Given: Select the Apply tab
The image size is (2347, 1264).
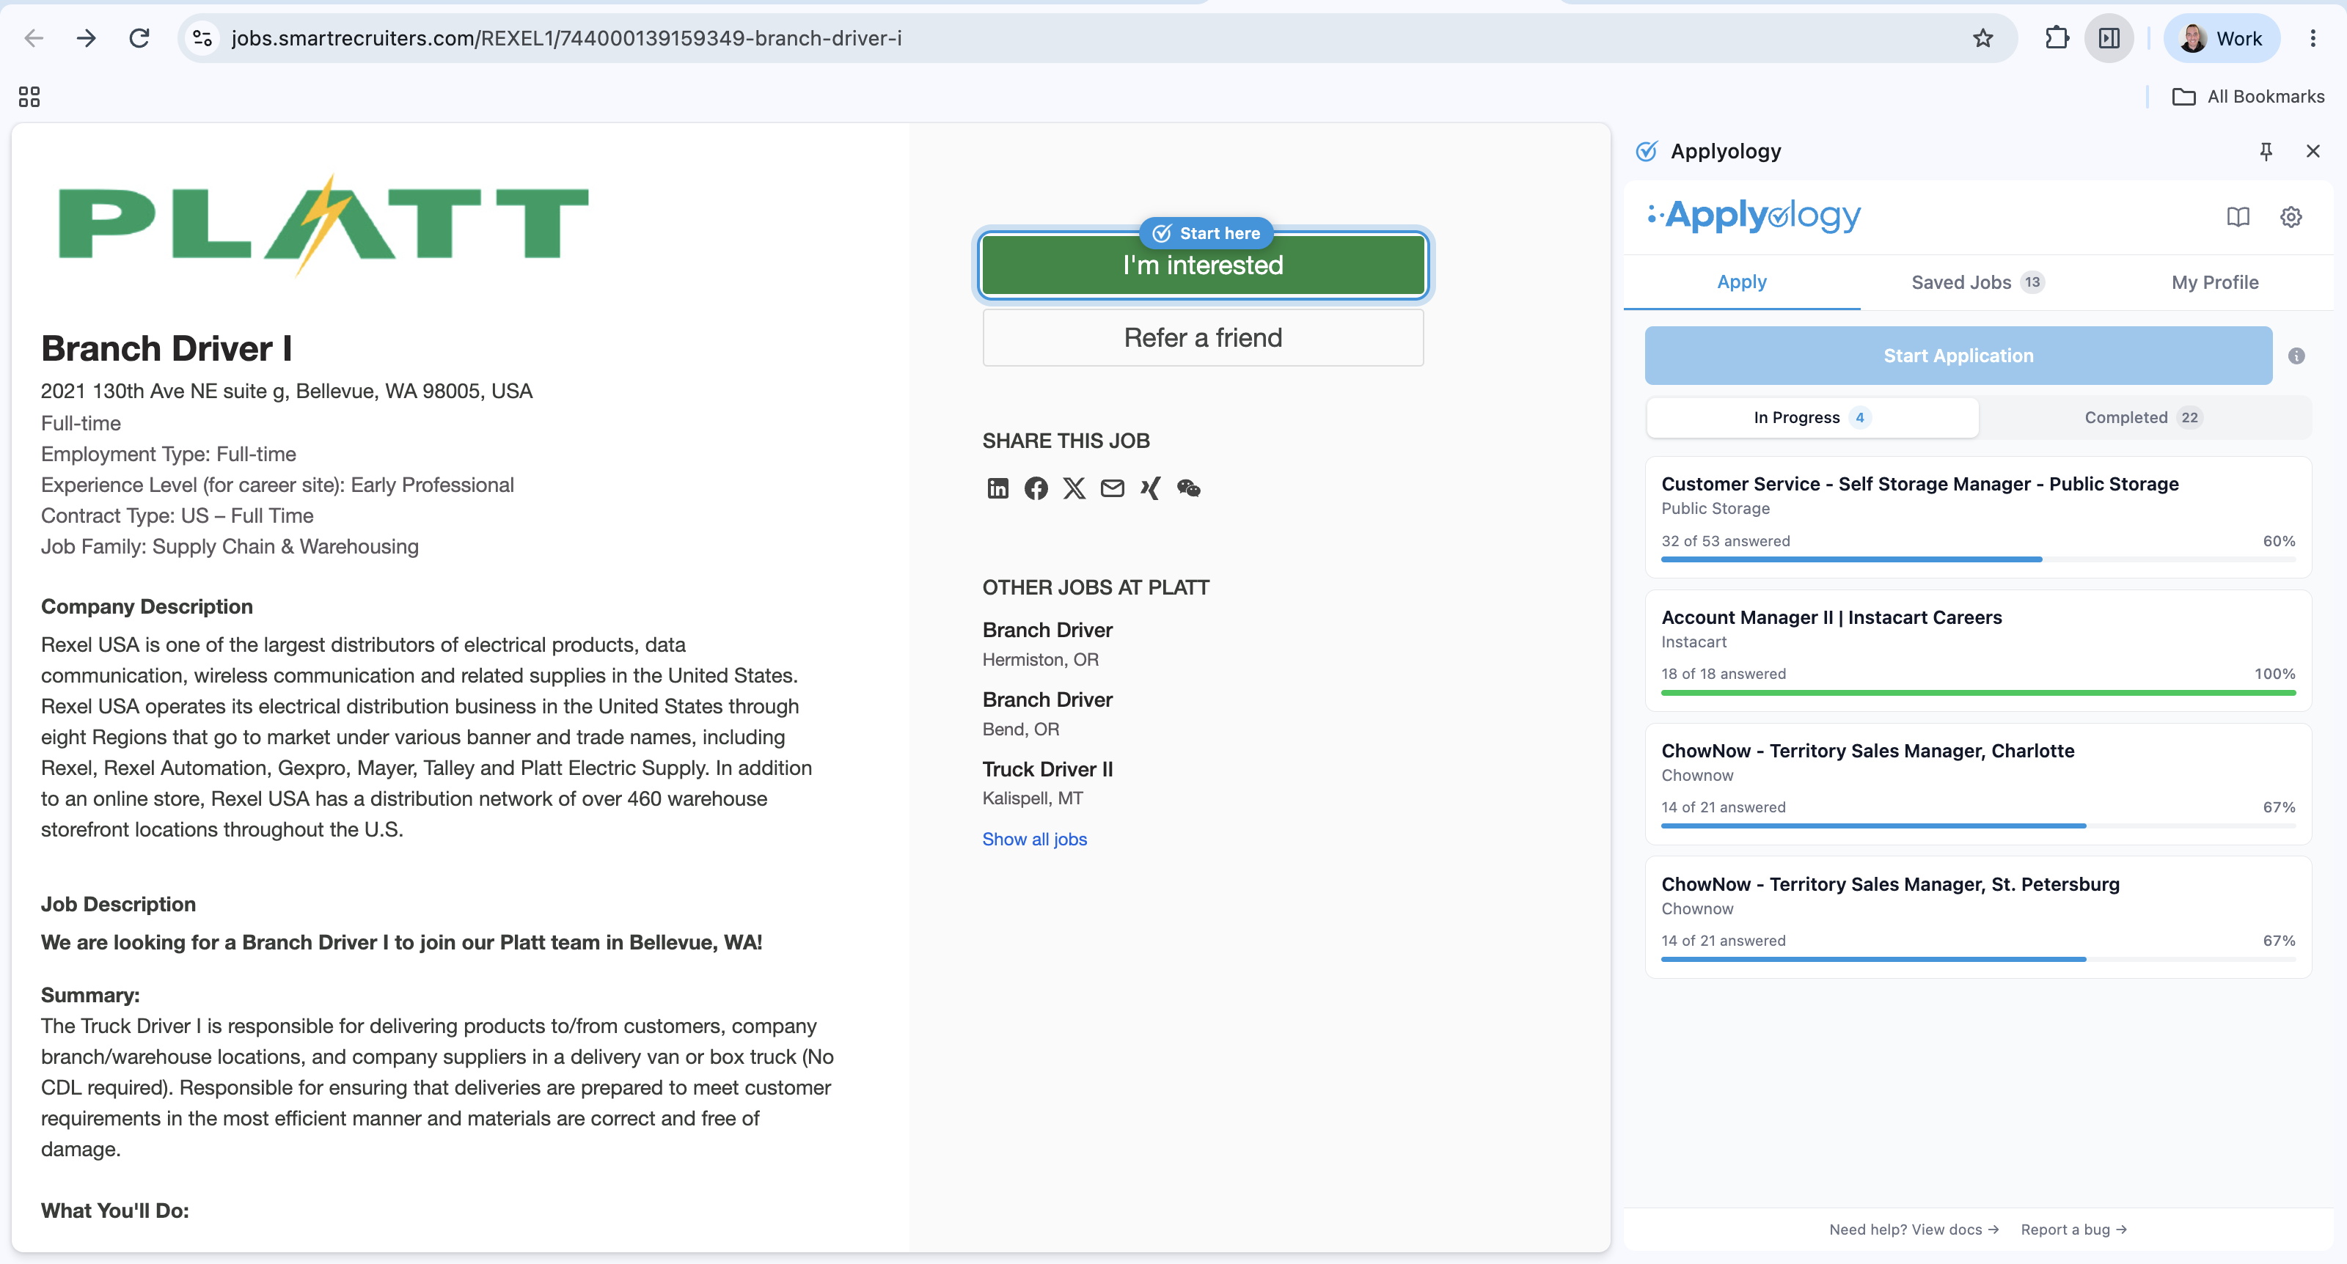Looking at the screenshot, I should point(1741,282).
